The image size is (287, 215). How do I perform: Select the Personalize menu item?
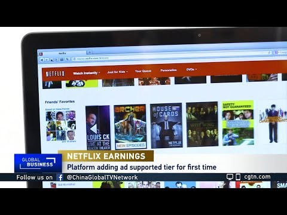point(169,70)
